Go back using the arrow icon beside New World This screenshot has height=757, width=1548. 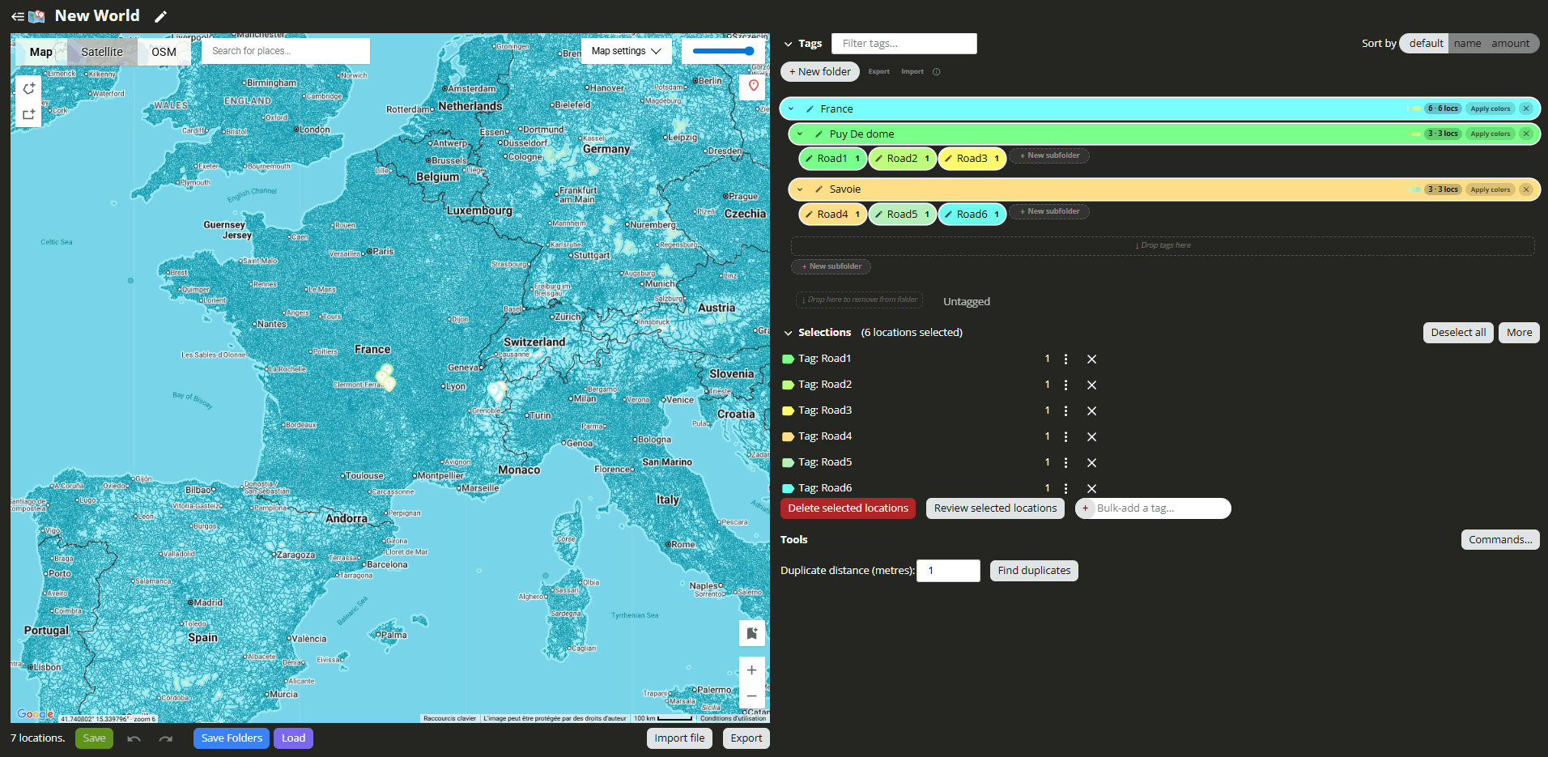[x=17, y=16]
